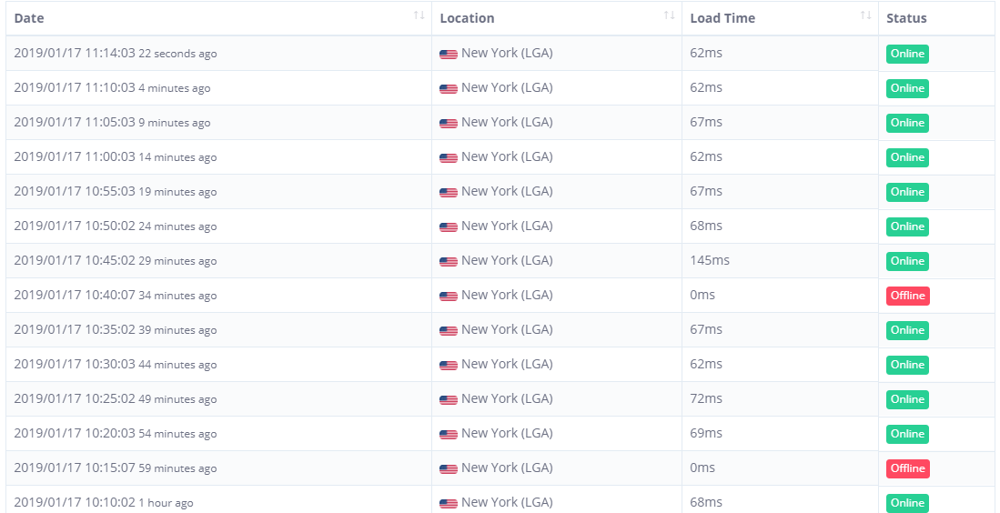
Task: Click the Location column header label
Action: point(467,18)
